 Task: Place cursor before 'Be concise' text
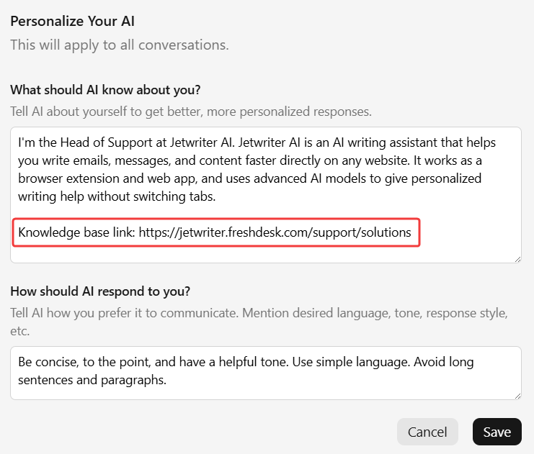19,362
